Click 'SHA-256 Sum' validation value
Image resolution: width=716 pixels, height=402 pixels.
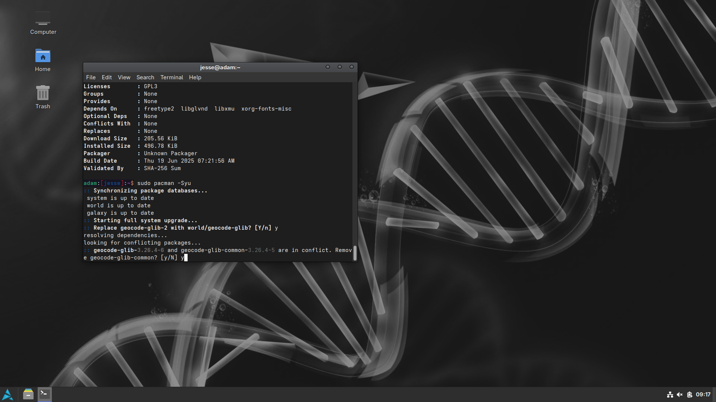(162, 168)
